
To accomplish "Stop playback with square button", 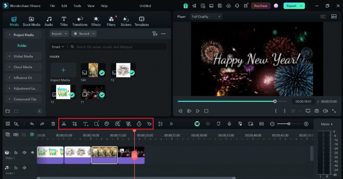I will click(x=206, y=111).
